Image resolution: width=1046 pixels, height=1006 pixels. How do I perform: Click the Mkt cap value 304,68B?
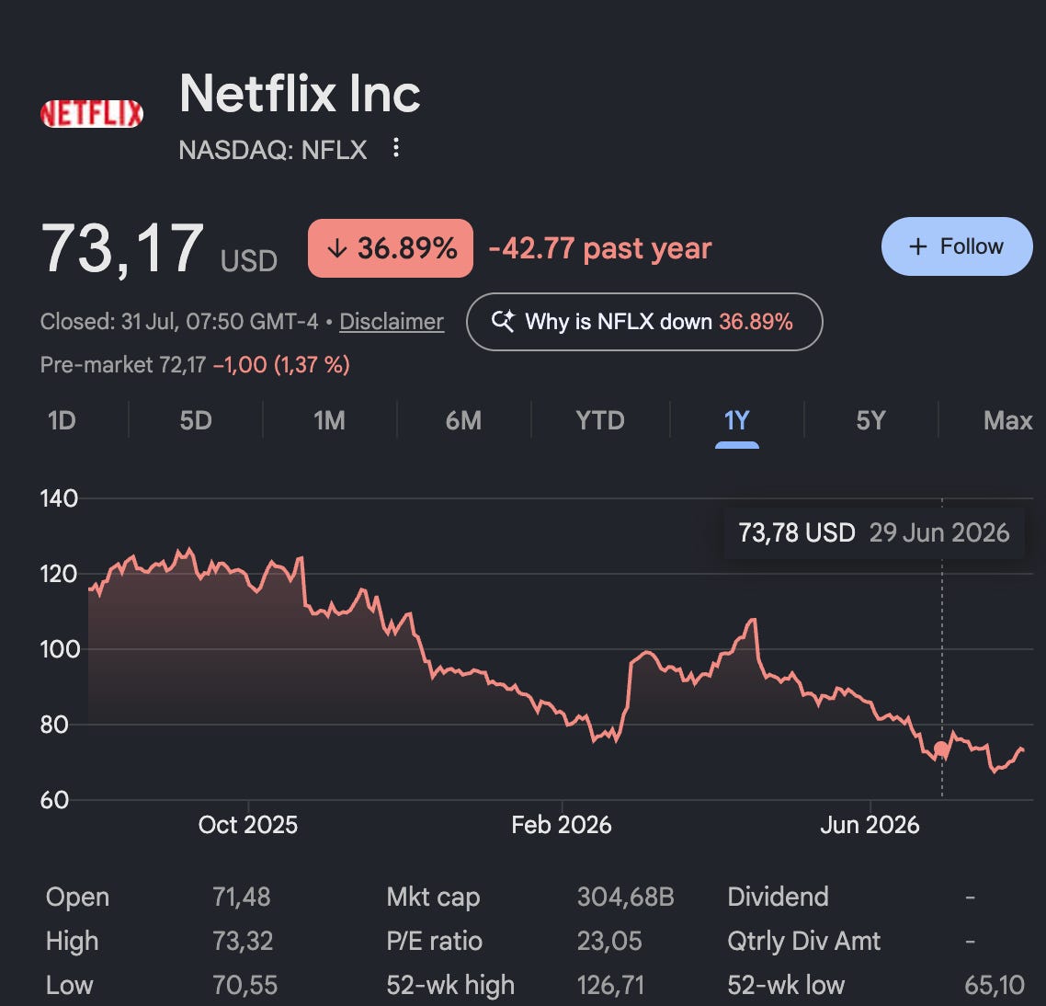click(626, 897)
